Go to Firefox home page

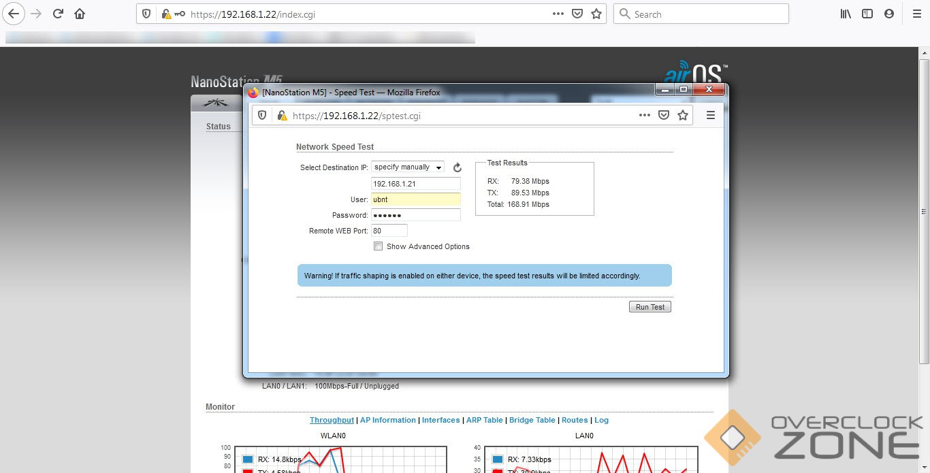[80, 14]
